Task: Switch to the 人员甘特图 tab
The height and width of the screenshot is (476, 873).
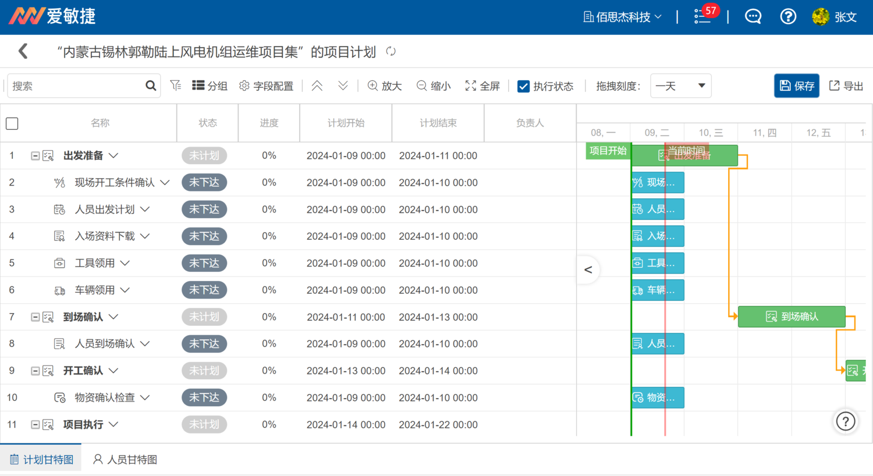Action: (x=125, y=460)
